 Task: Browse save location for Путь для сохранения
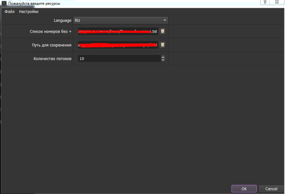163,45
